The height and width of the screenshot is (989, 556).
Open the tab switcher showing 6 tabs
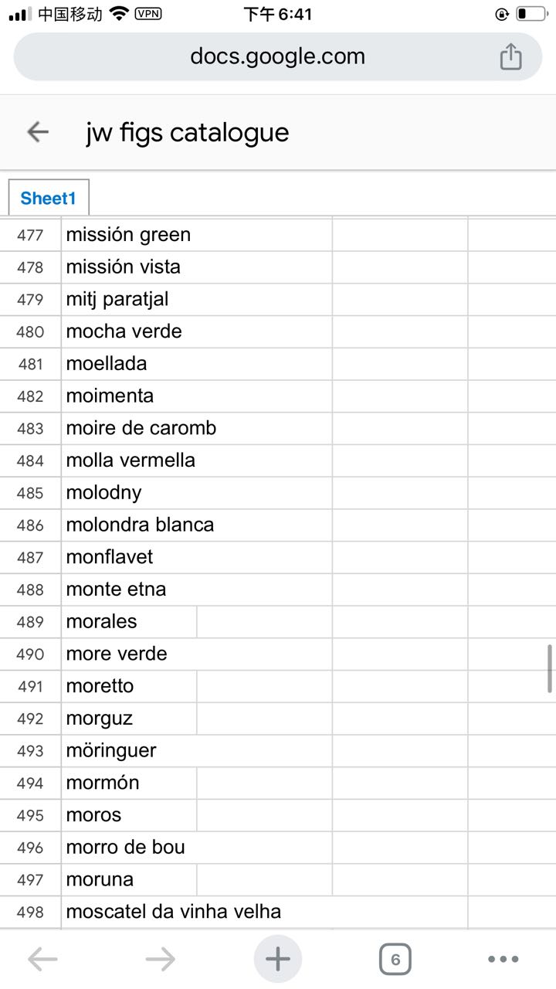(x=395, y=960)
